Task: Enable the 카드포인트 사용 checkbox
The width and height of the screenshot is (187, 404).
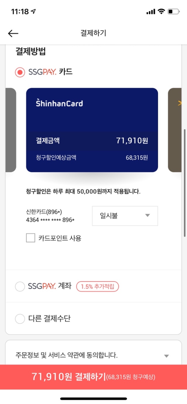Action: pos(31,238)
